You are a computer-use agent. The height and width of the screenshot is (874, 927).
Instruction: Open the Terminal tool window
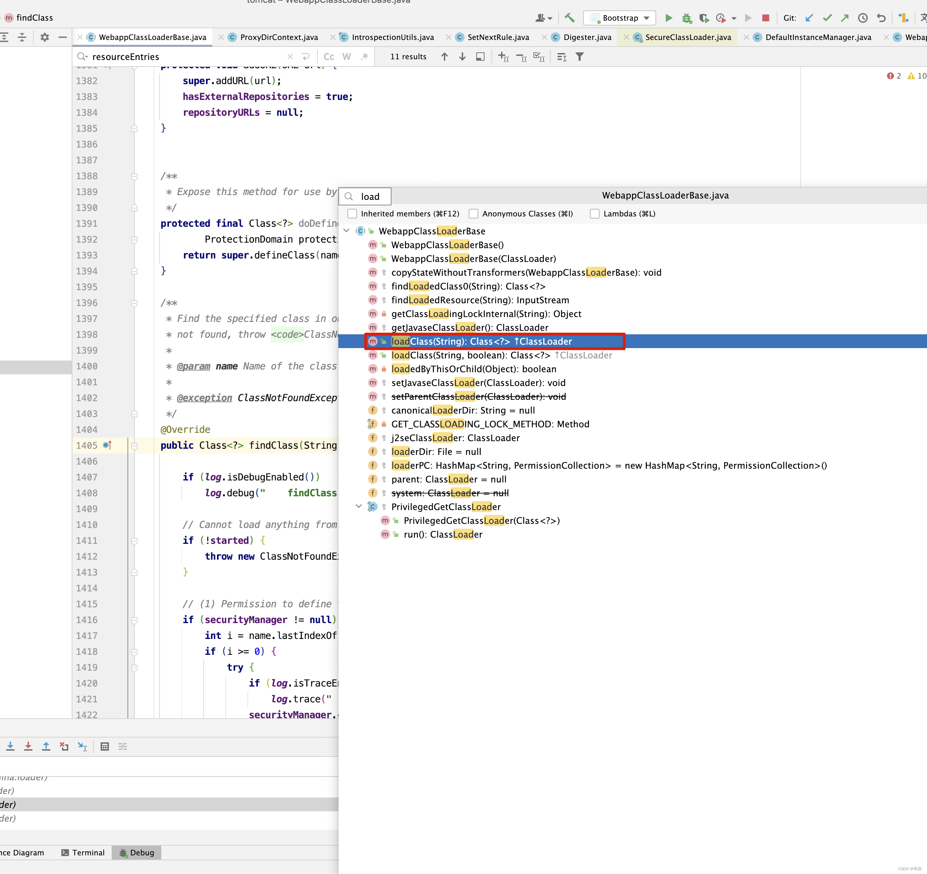tap(83, 853)
